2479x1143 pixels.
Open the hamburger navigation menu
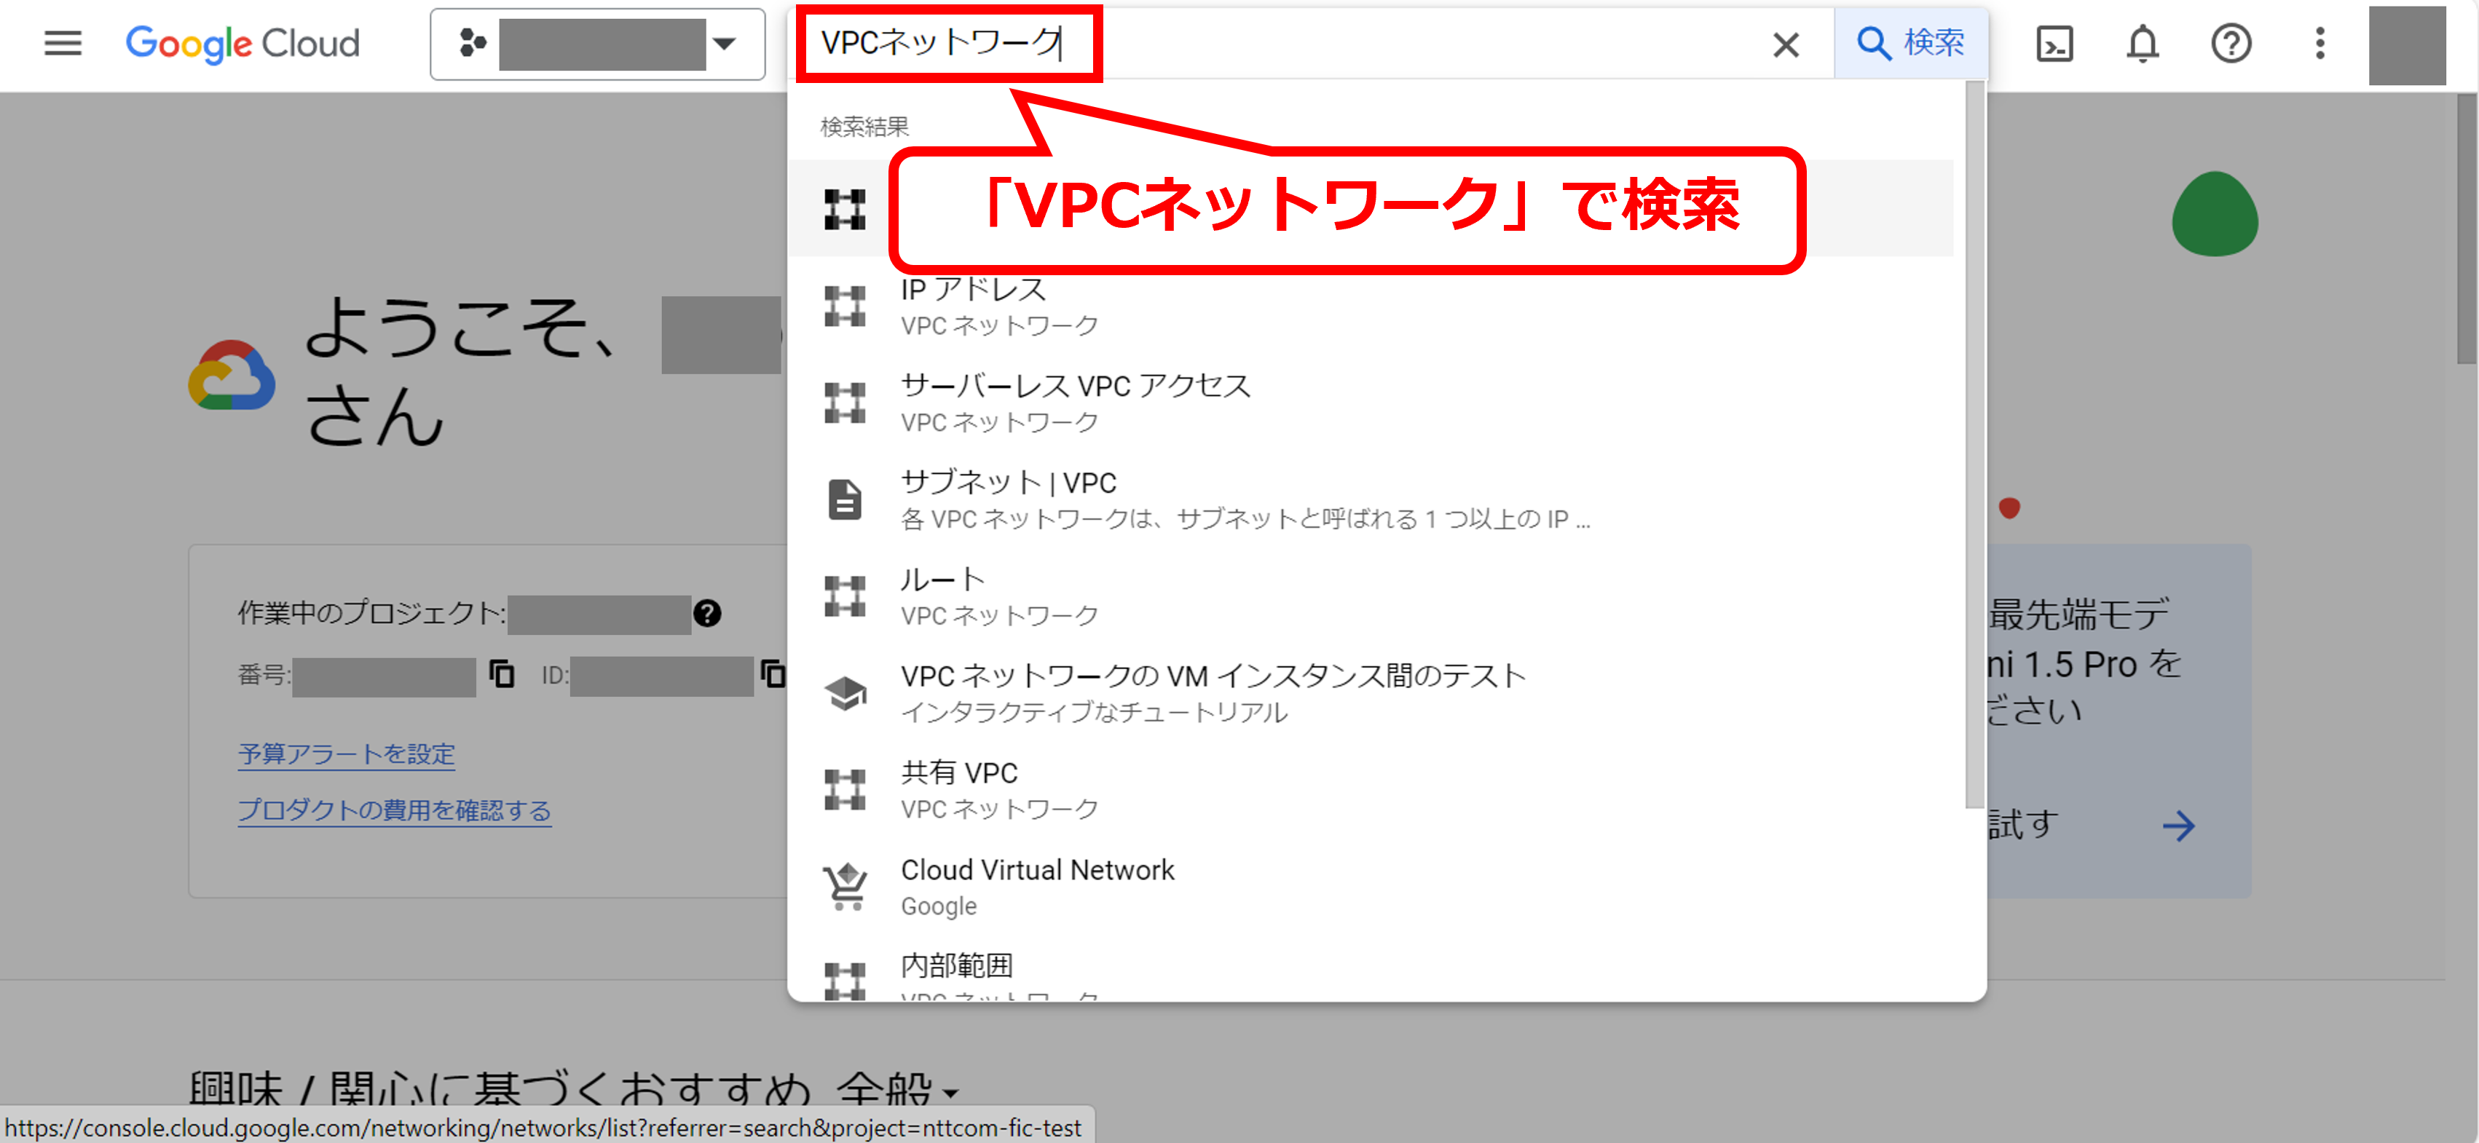[x=63, y=43]
